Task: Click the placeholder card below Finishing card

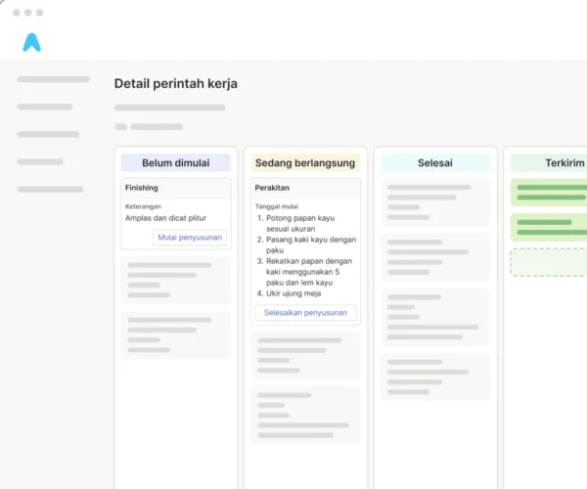Action: 176,280
